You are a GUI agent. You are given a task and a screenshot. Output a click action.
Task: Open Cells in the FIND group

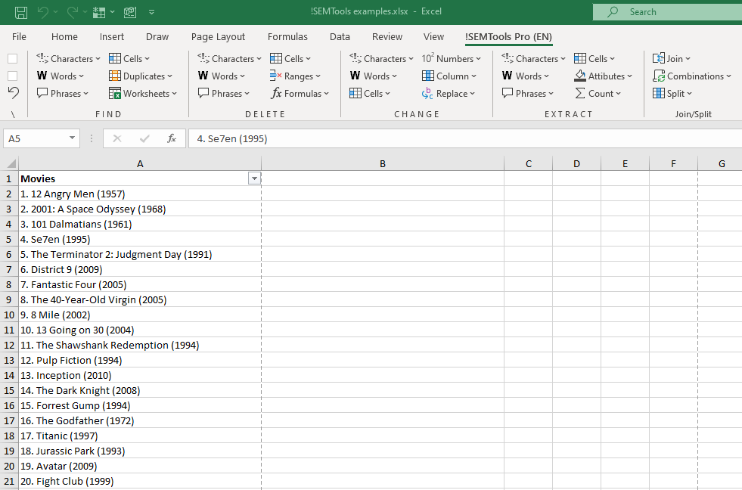(129, 59)
